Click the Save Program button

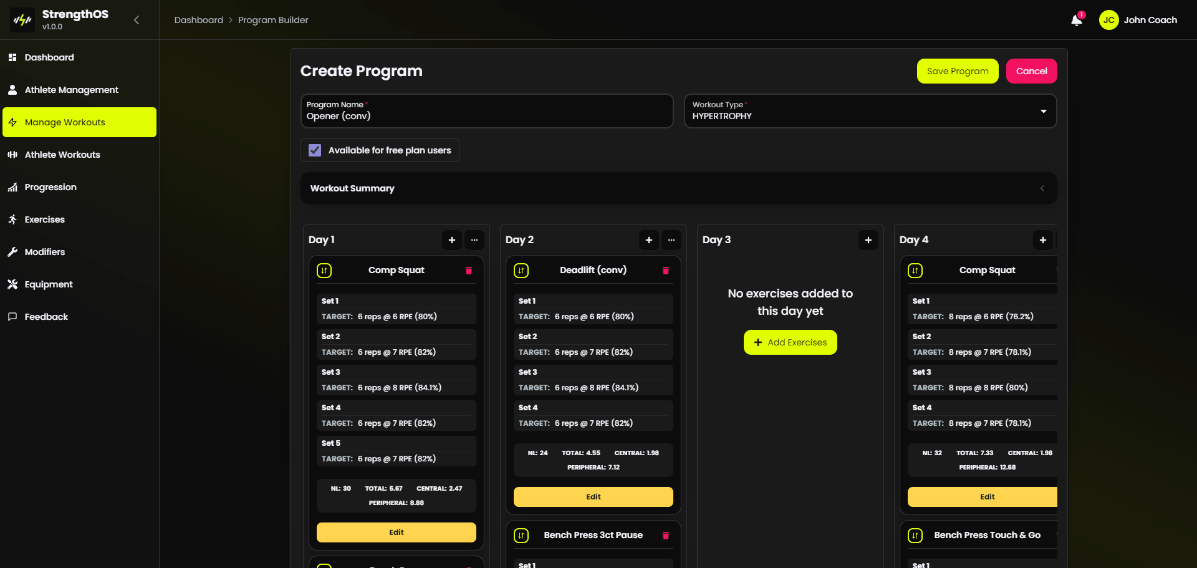tap(957, 70)
